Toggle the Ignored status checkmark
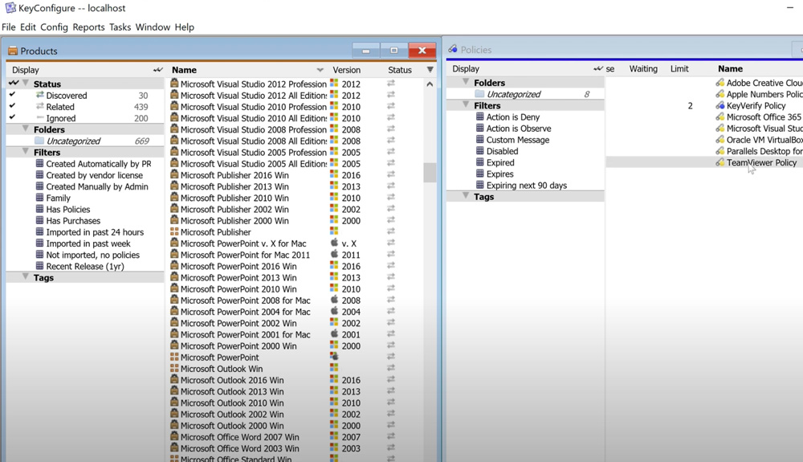Image resolution: width=803 pixels, height=462 pixels. [x=12, y=117]
